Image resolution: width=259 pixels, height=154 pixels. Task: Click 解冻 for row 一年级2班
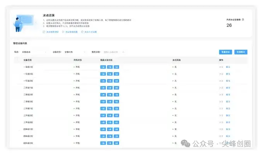click(x=228, y=74)
